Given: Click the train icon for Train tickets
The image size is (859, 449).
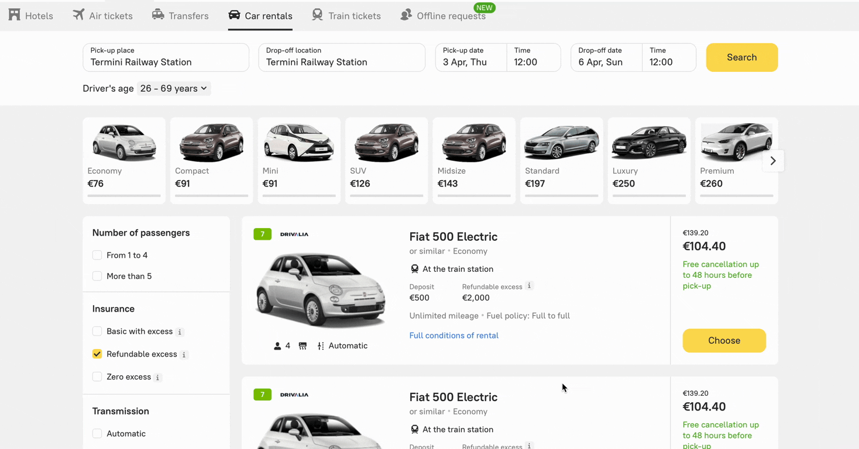Looking at the screenshot, I should coord(317,15).
